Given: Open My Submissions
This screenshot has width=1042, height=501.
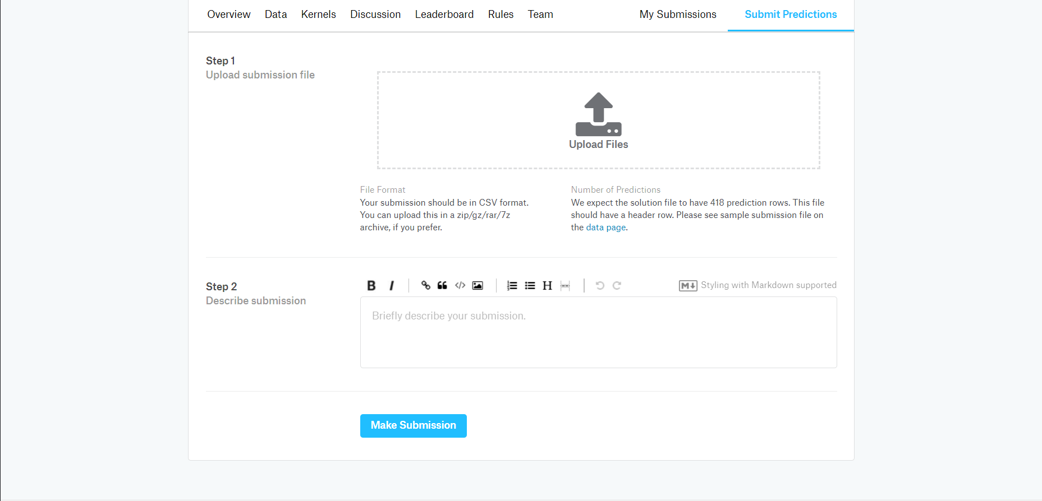Looking at the screenshot, I should [x=678, y=15].
